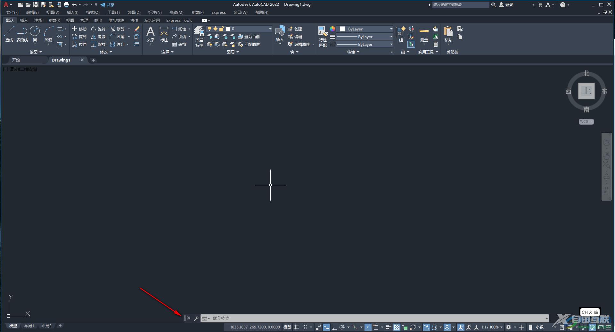Open the File (文件) menu

(x=12, y=12)
